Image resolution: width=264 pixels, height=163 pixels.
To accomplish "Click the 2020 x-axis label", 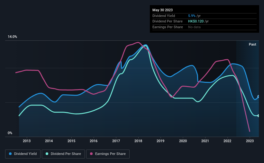I will (183, 141).
